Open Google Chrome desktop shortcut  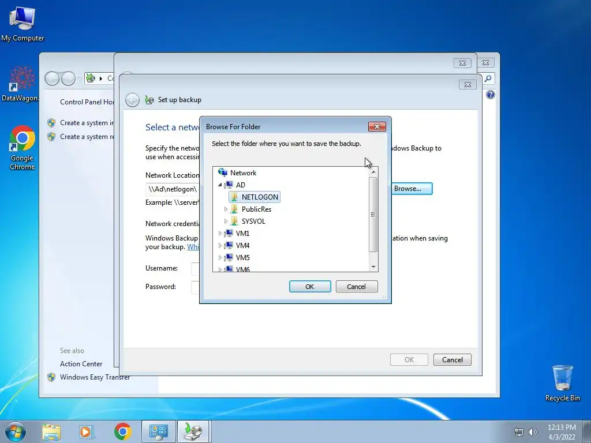(23, 147)
